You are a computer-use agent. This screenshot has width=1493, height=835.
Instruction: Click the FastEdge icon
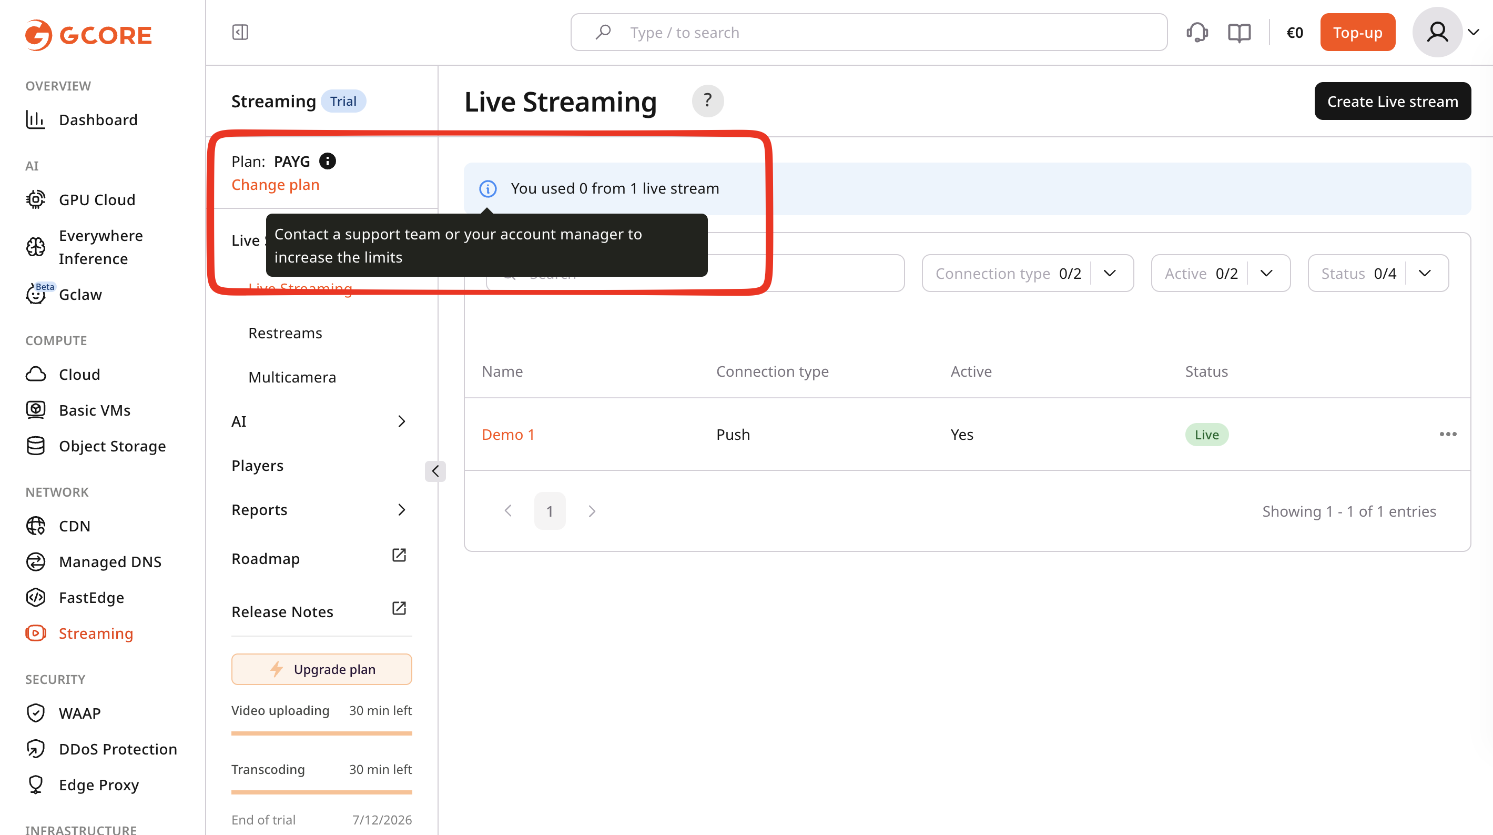point(35,598)
